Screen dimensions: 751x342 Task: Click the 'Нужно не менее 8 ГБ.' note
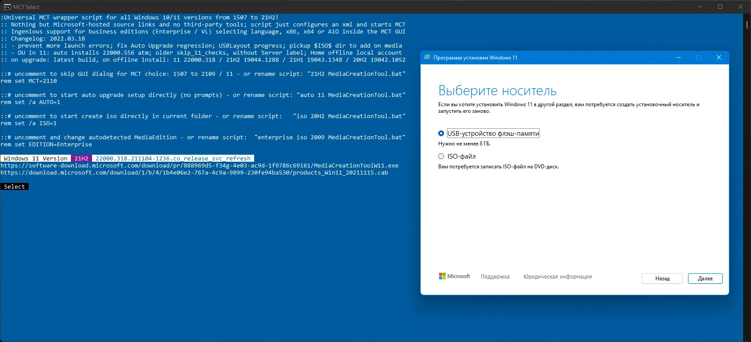pyautogui.click(x=464, y=144)
